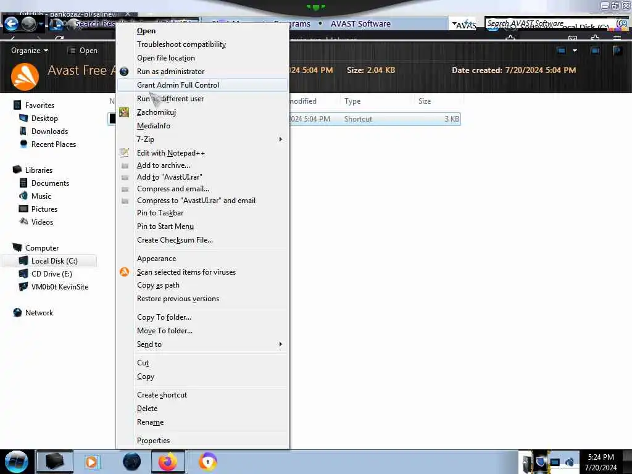Open Recent Places

pyautogui.click(x=54, y=144)
